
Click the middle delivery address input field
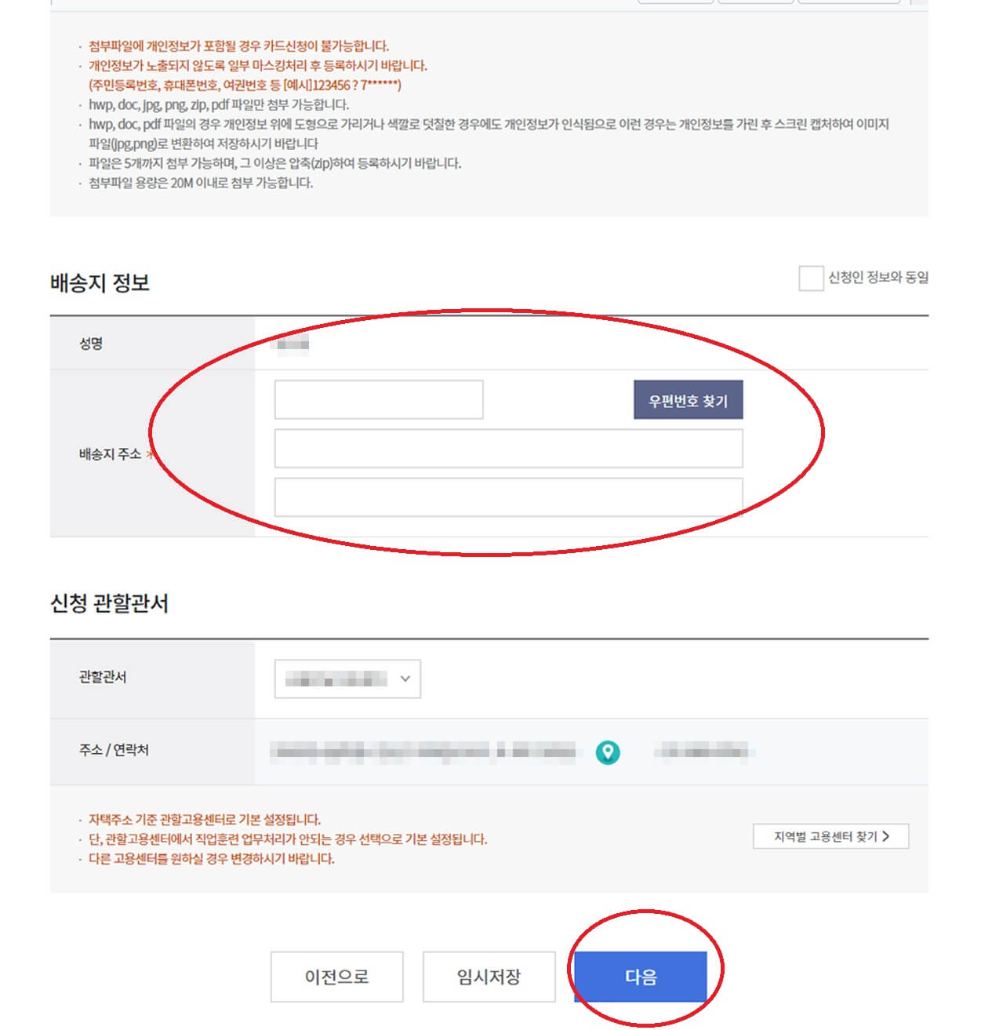pyautogui.click(x=508, y=448)
